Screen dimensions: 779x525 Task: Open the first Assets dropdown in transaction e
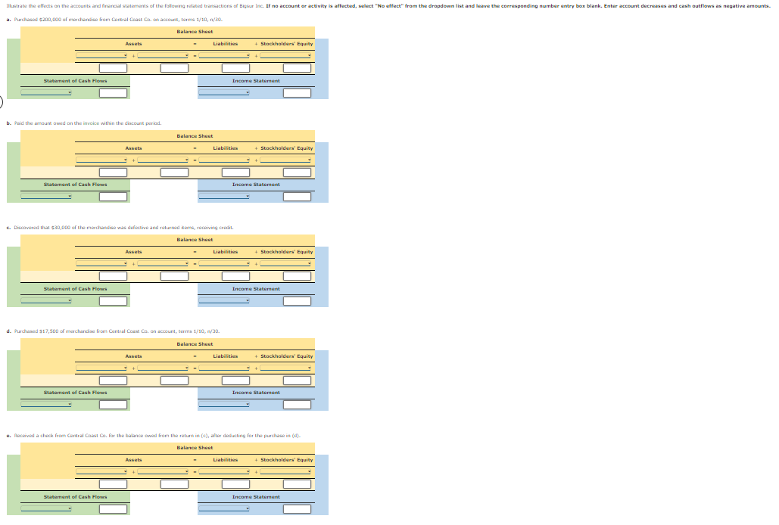pyautogui.click(x=102, y=471)
